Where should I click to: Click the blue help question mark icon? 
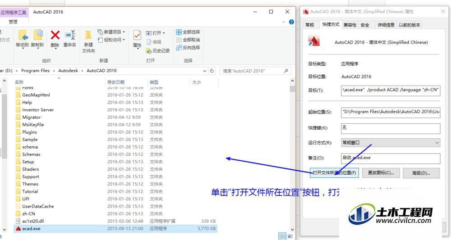[x=291, y=22]
